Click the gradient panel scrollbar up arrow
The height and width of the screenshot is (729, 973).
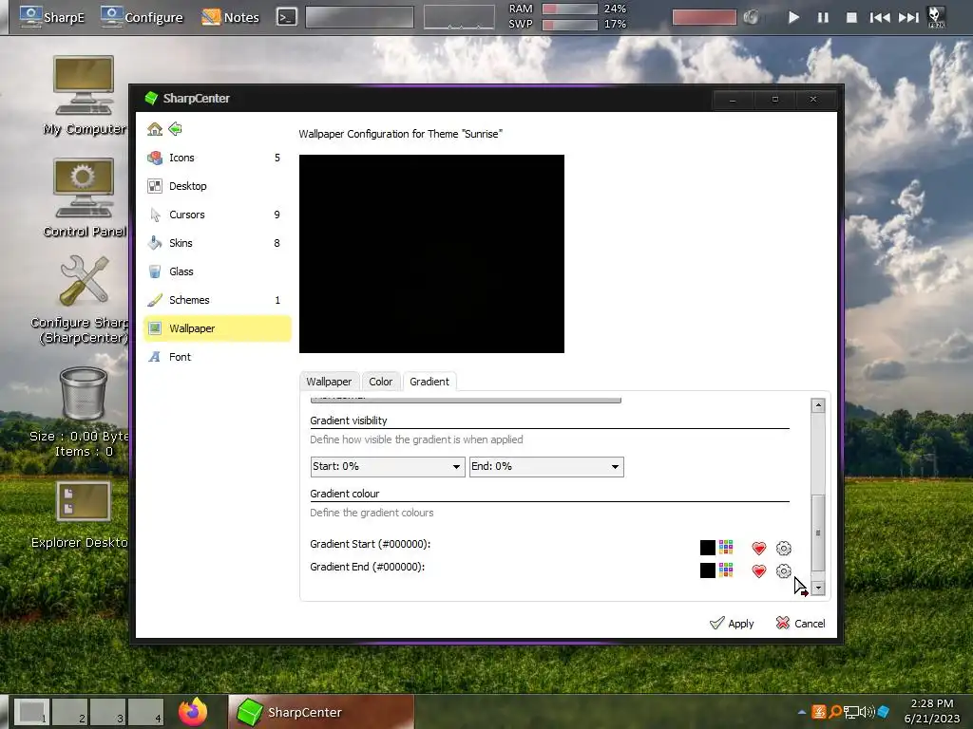tap(818, 405)
